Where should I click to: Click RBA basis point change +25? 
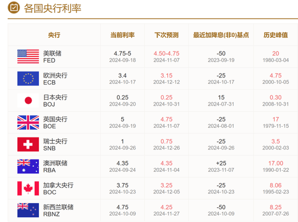click(221, 164)
